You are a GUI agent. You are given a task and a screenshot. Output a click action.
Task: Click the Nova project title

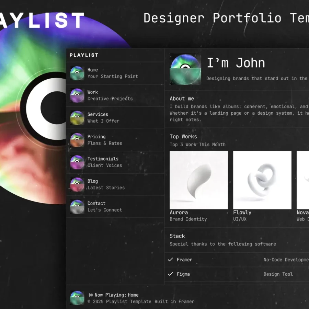[303, 213]
